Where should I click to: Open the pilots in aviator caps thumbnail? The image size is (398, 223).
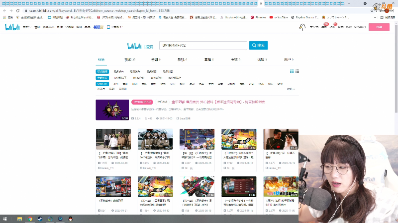point(155,139)
